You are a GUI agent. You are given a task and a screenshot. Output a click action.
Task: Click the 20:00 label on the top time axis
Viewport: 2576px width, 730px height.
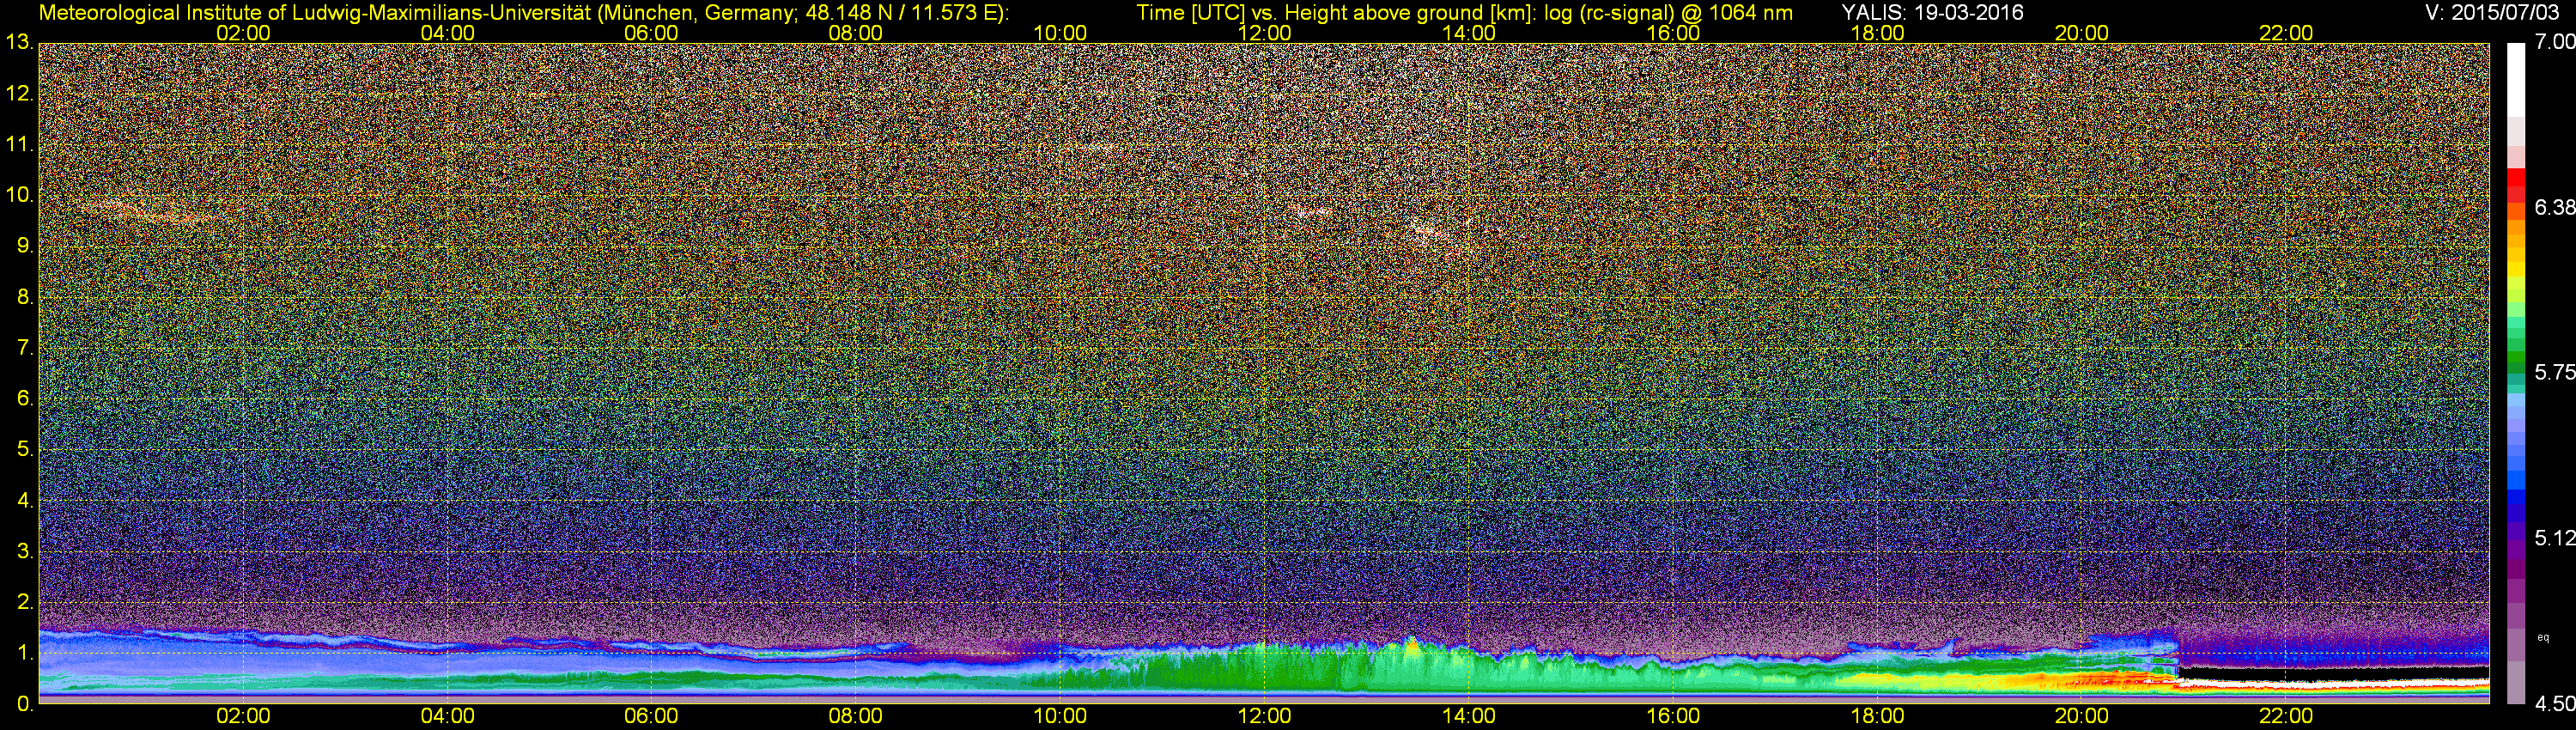coord(2082,33)
